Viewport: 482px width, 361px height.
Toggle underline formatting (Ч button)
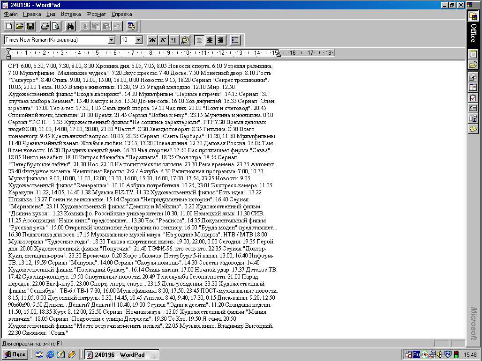click(x=173, y=40)
